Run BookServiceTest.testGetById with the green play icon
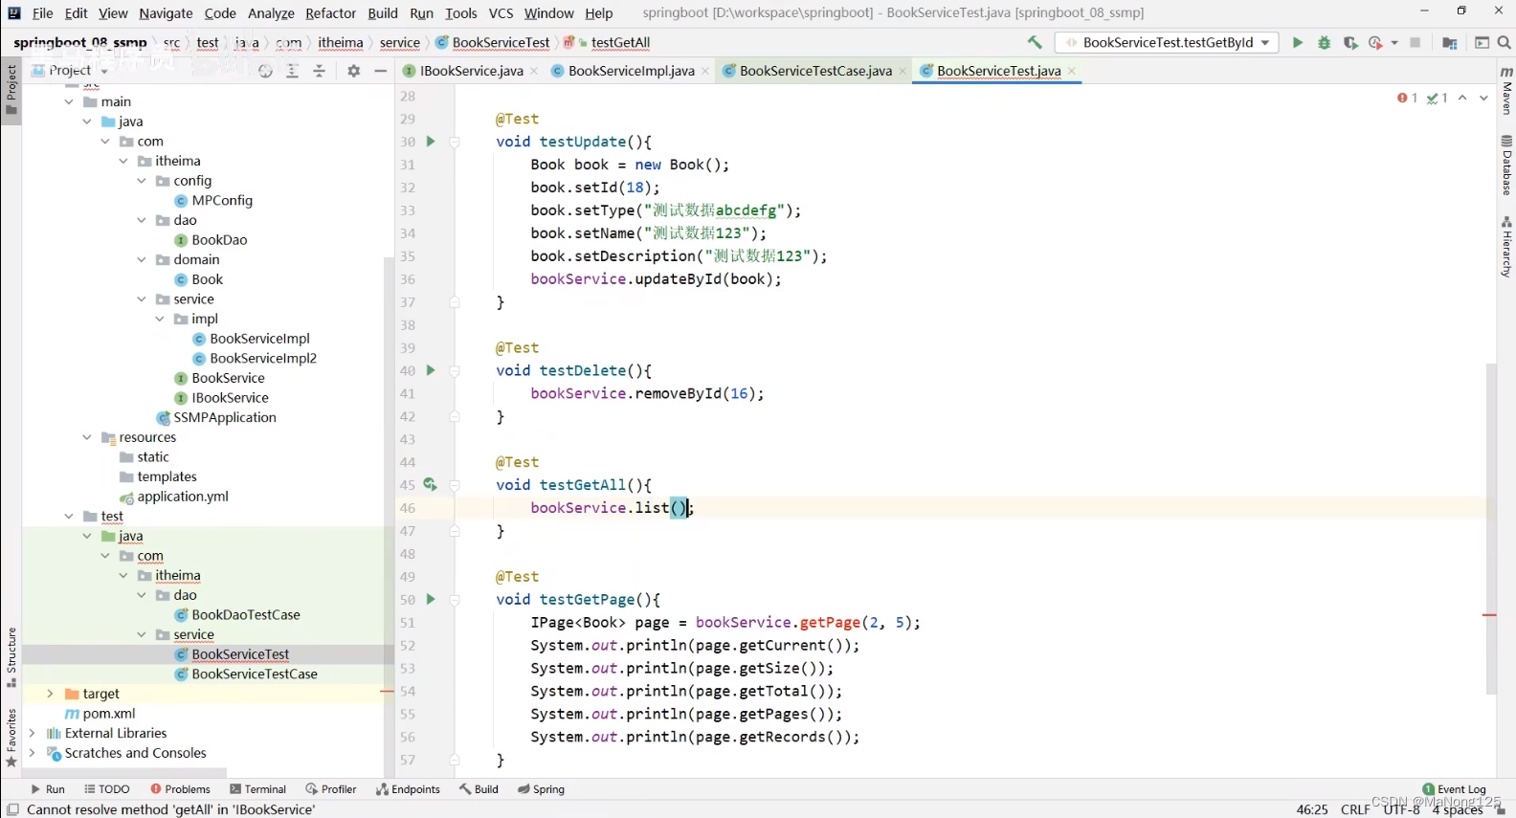The image size is (1516, 818). click(x=1298, y=42)
